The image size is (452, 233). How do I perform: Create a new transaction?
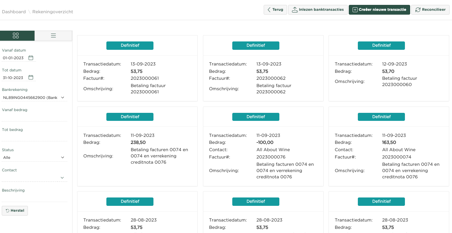pos(379,10)
